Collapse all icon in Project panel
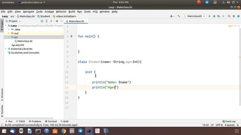241x135 pixels. [51, 21]
